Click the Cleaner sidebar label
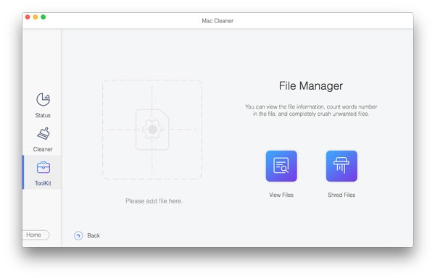Viewport: 435px width, 278px height. [x=43, y=149]
